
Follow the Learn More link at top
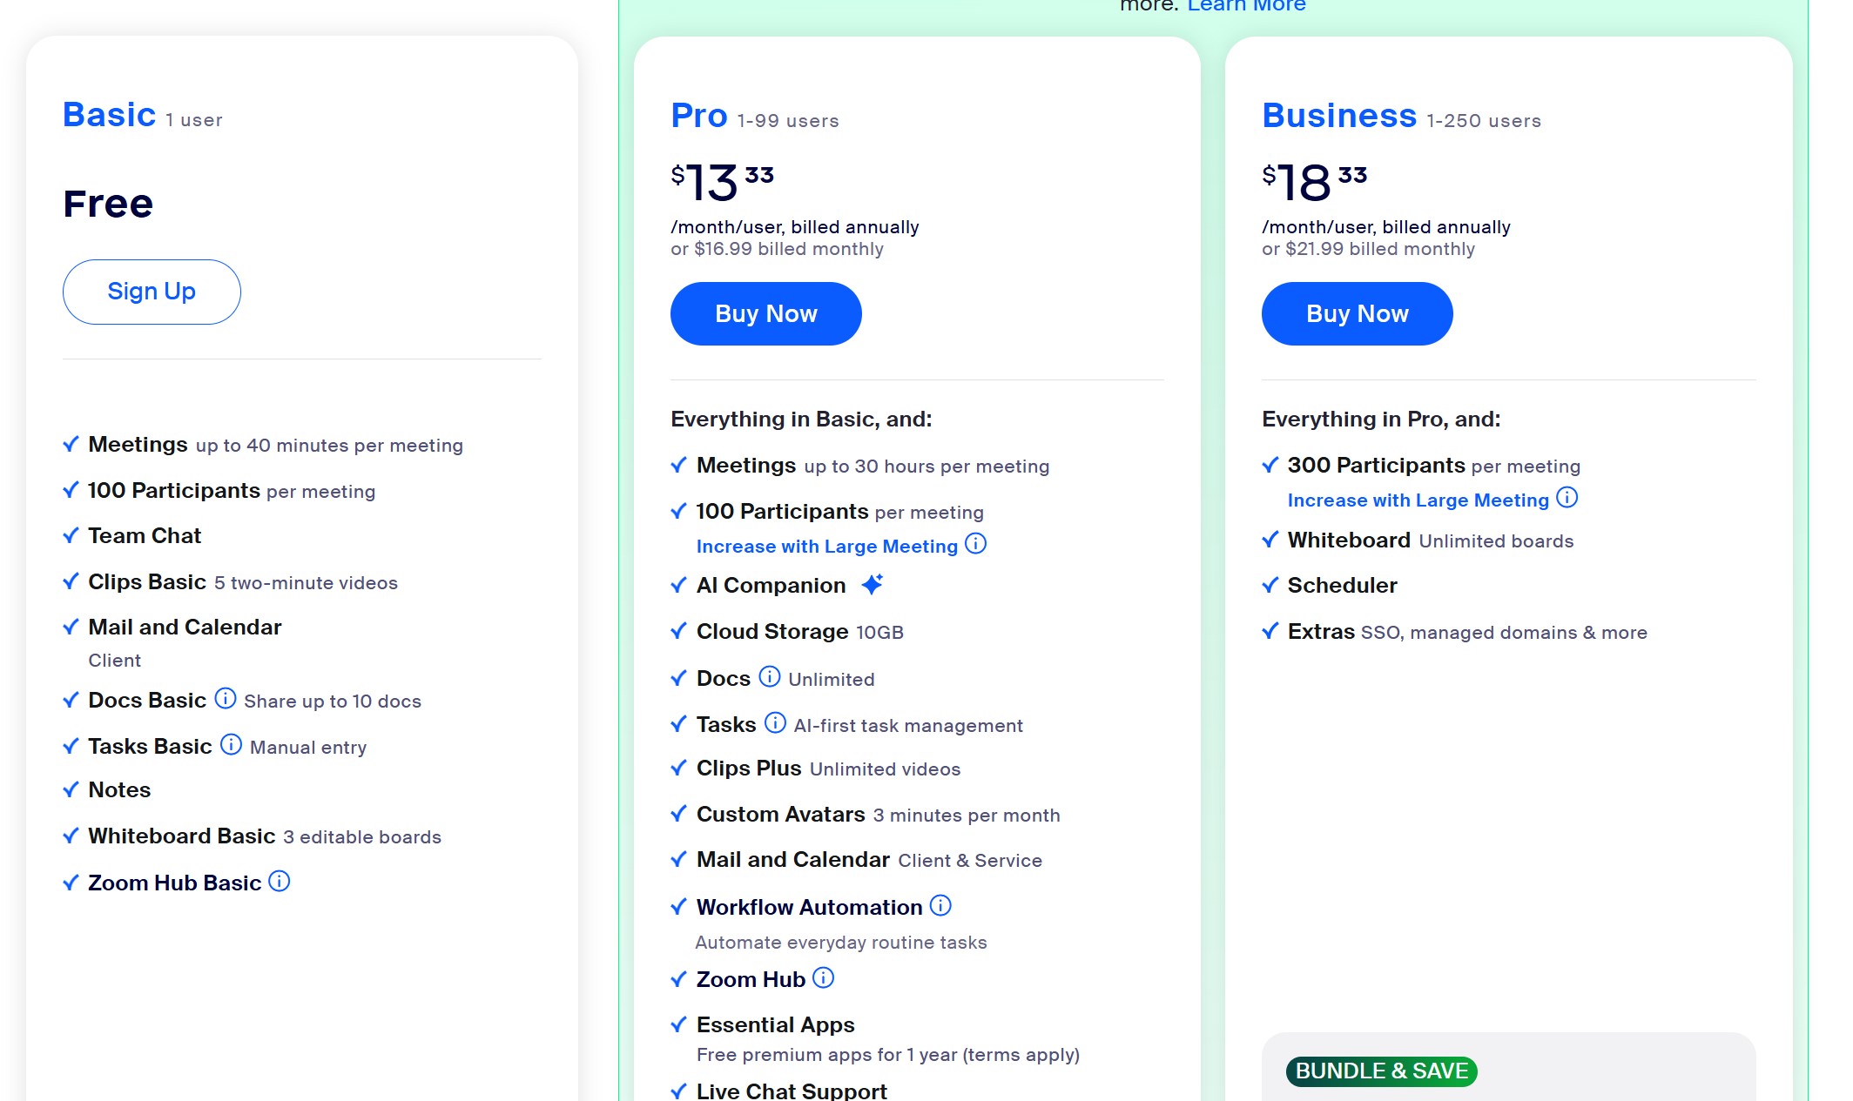pyautogui.click(x=1247, y=5)
